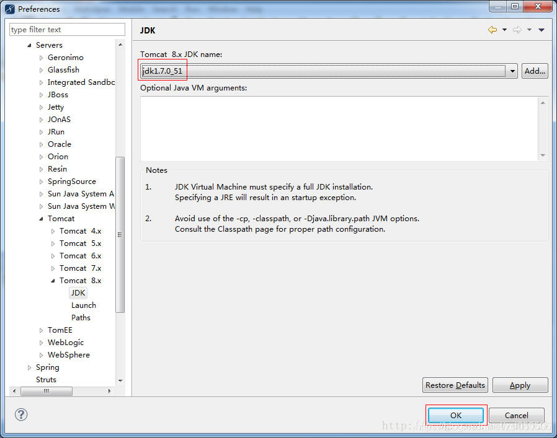This screenshot has width=557, height=438.
Task: Expand the Geronimo node
Action: click(41, 58)
